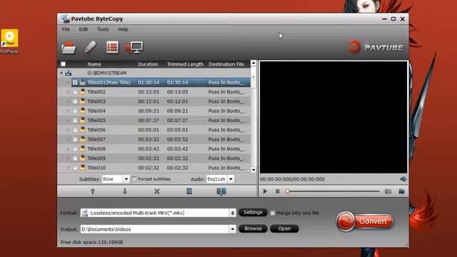
Task: Open the pencil edit tool
Action: point(90,47)
